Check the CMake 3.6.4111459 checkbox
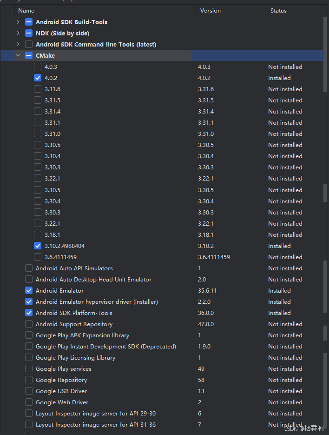This screenshot has height=435, width=329. tap(38, 257)
